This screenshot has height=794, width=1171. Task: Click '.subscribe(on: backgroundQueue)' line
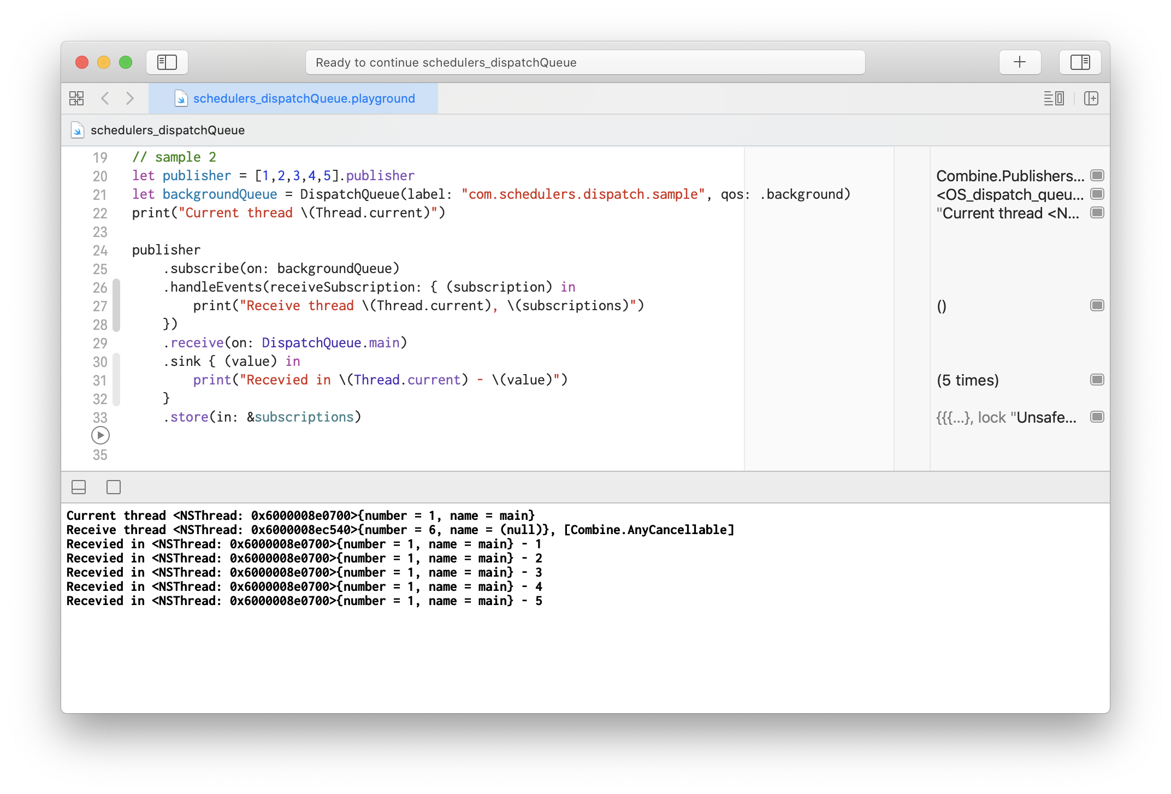(x=281, y=269)
